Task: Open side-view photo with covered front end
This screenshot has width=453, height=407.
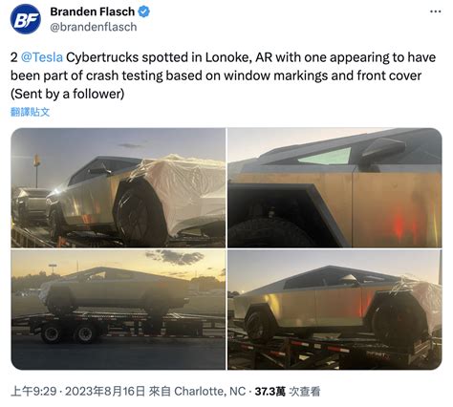Action: (x=334, y=310)
